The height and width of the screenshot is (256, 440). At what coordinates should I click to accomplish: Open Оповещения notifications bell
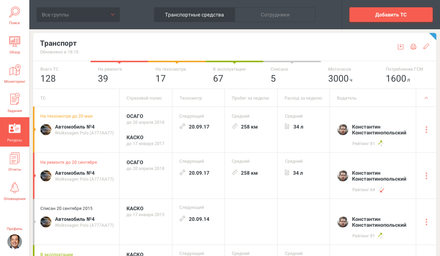(15, 191)
